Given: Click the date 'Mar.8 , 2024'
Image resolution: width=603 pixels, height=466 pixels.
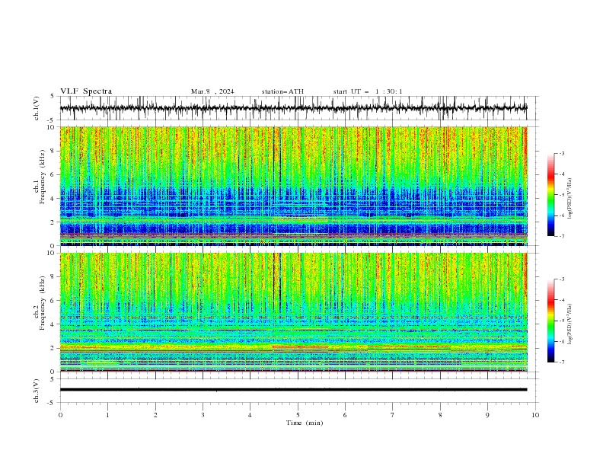Looking at the screenshot, I should [212, 91].
